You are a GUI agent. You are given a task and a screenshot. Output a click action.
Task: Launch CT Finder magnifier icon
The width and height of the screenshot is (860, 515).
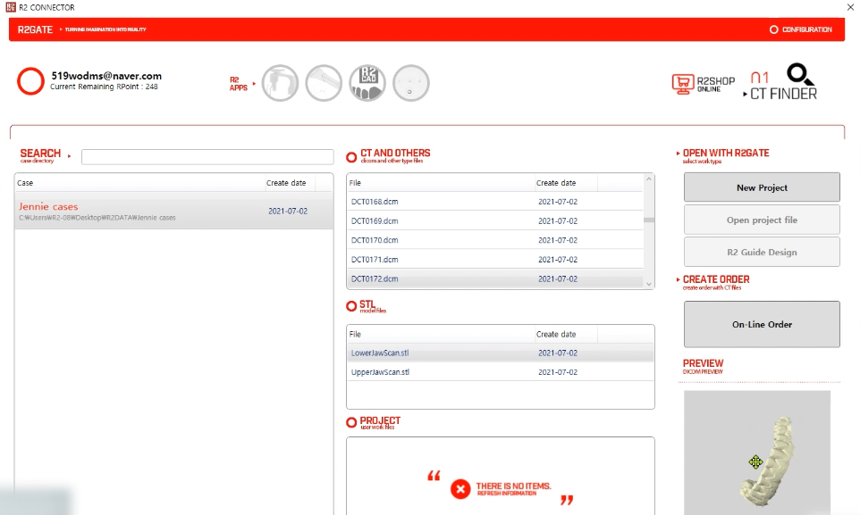coord(800,74)
